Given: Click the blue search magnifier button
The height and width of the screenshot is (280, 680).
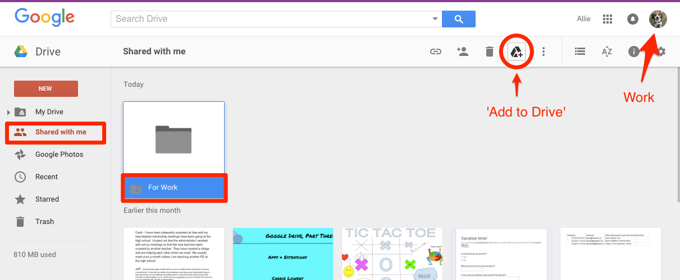Looking at the screenshot, I should 459,19.
